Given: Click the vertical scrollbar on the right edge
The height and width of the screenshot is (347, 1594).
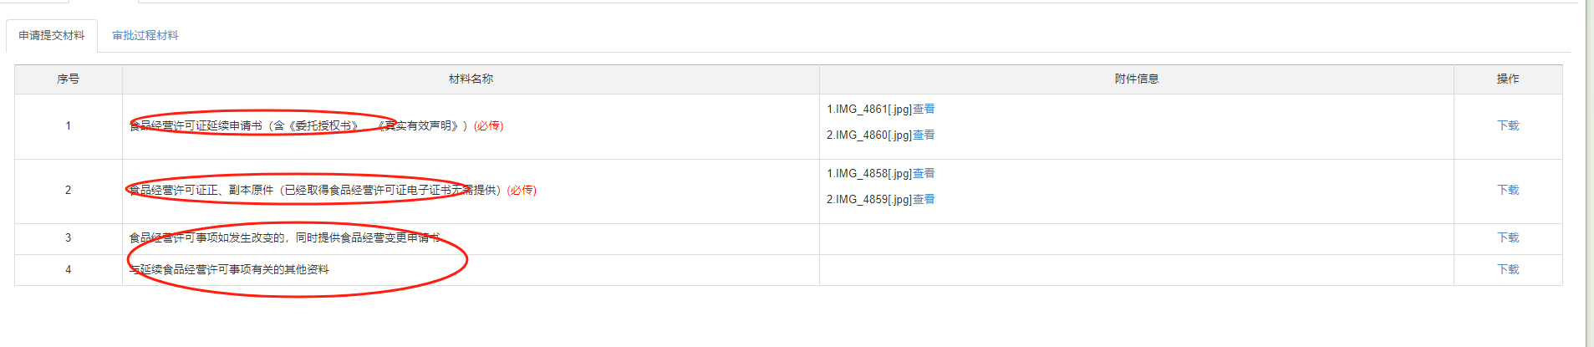Looking at the screenshot, I should tap(1589, 167).
